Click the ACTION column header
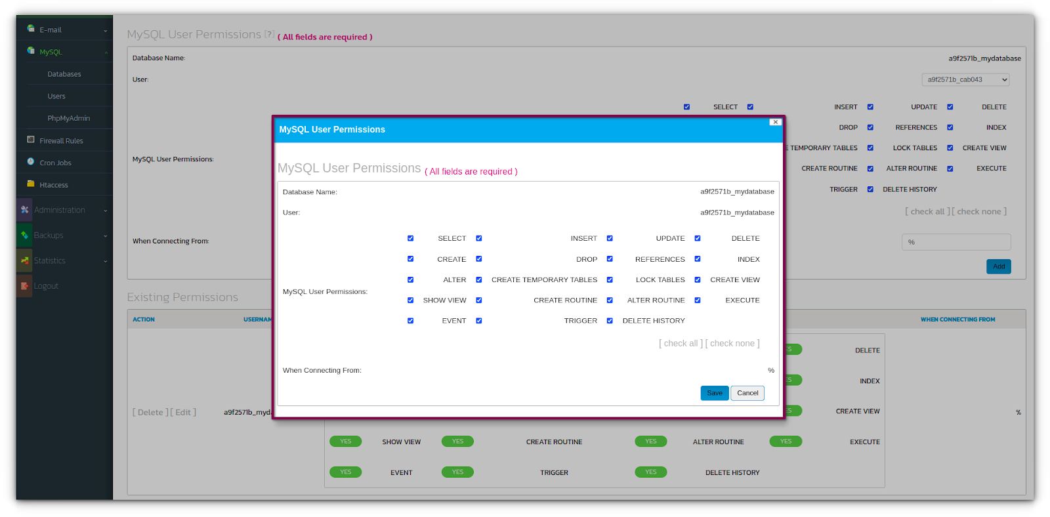This screenshot has height=517, width=1050. point(144,320)
